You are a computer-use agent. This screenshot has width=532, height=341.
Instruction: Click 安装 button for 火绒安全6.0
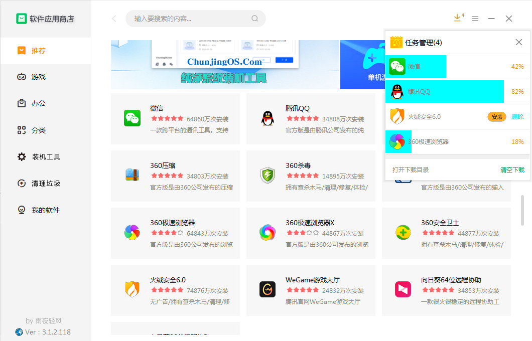[x=497, y=117]
